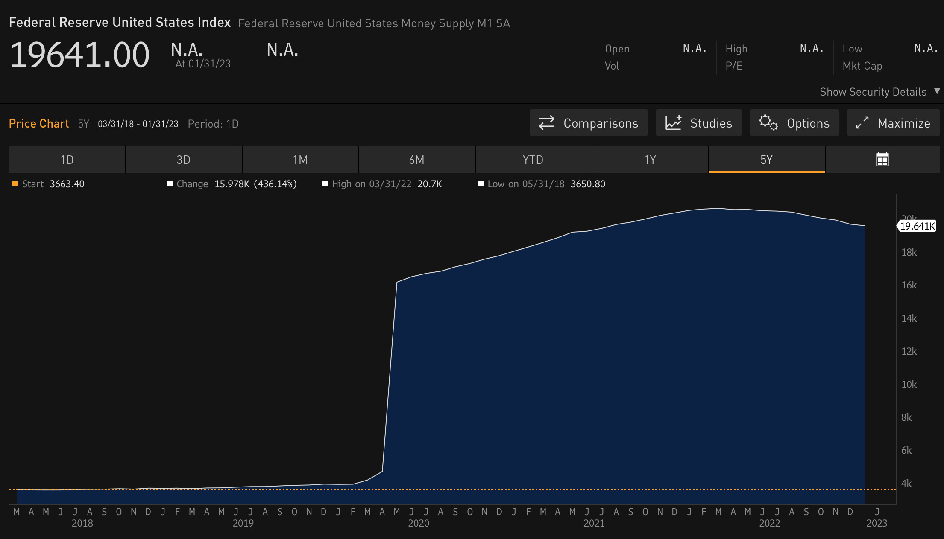Screen dimensions: 944x539
Task: Switch to the 6M range tab
Action: (x=417, y=160)
